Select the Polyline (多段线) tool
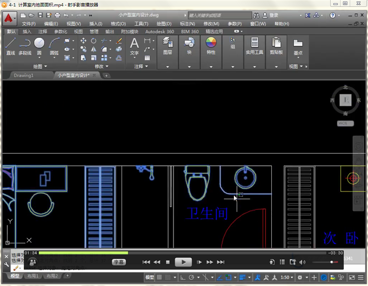This screenshot has height=286, width=368. (25, 45)
